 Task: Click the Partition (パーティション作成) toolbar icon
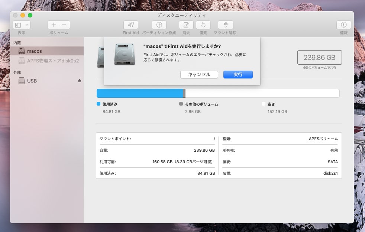coord(159,25)
